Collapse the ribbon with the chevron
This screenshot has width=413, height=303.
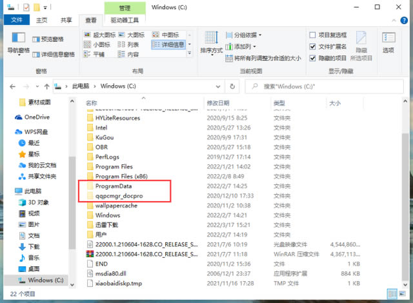394,20
